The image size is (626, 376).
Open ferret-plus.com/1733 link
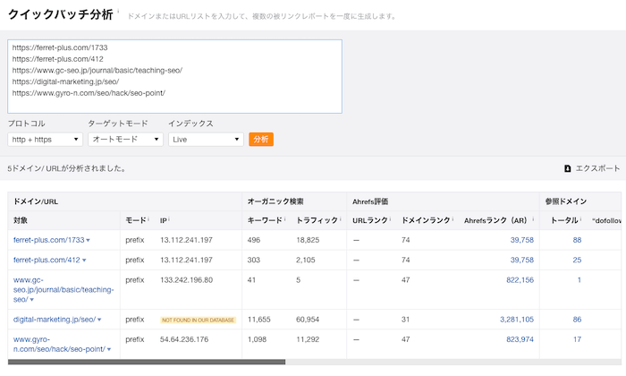point(48,240)
